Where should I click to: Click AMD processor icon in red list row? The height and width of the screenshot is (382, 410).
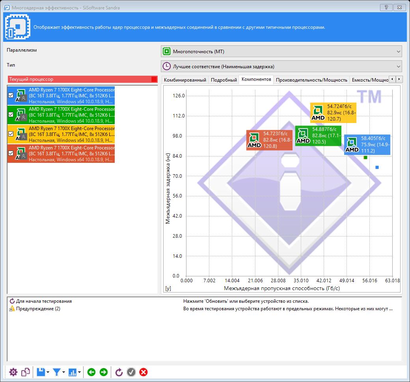pos(21,153)
